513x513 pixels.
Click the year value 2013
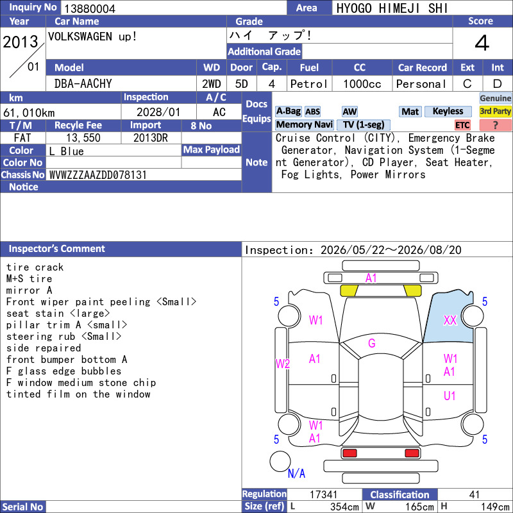coord(21,42)
